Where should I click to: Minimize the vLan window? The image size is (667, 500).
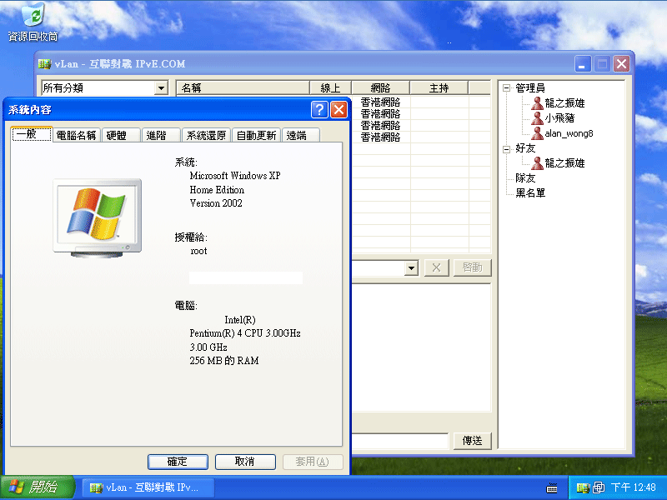(583, 64)
